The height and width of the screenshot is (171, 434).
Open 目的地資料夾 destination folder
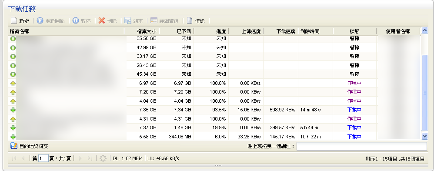[29, 146]
